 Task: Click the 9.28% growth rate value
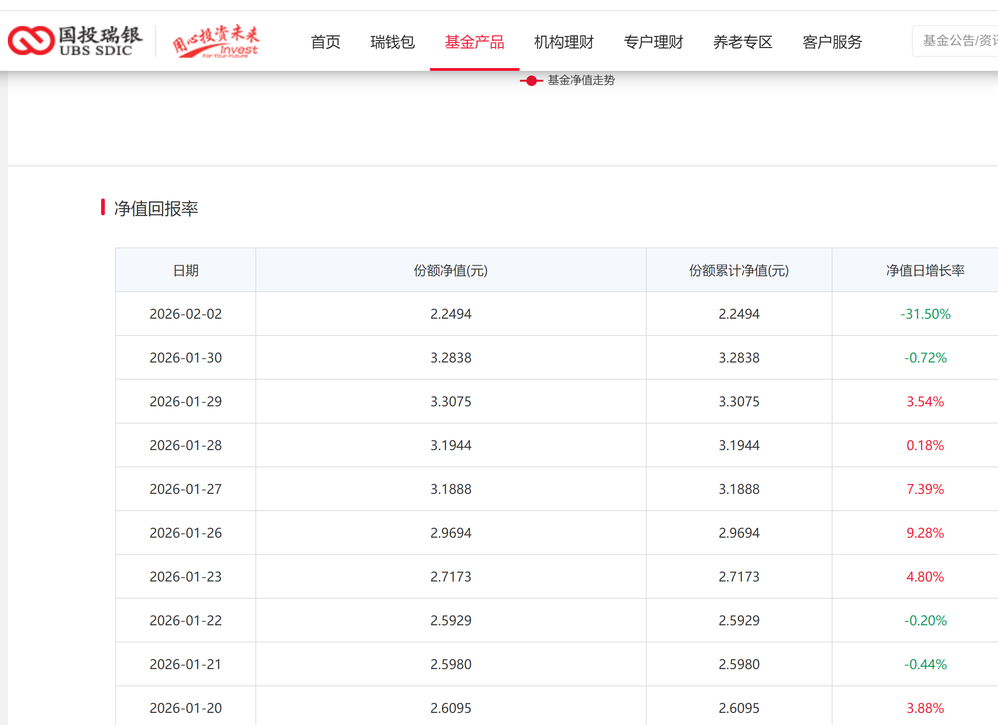coord(925,533)
